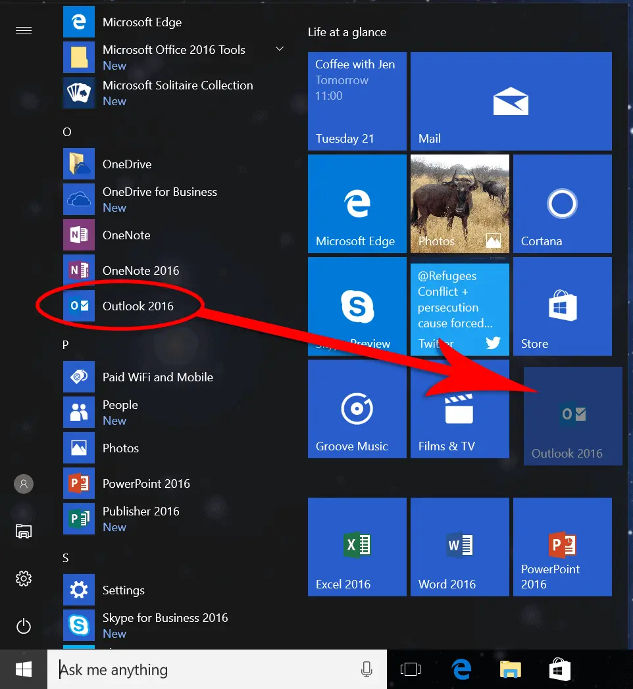This screenshot has height=689, width=633.
Task: Launch Edge from the taskbar
Action: [x=461, y=669]
